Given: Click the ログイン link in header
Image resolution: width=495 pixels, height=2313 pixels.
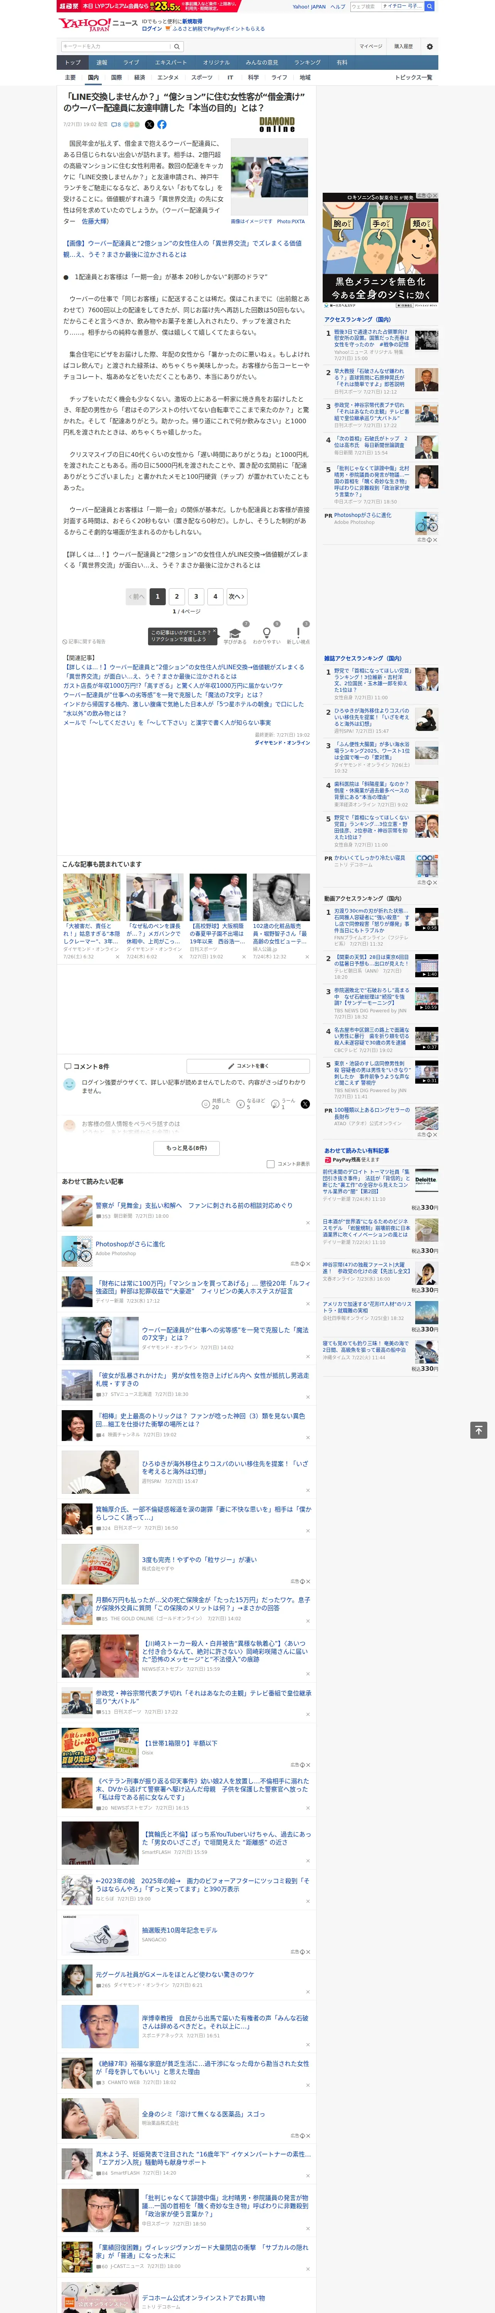Looking at the screenshot, I should (x=152, y=29).
